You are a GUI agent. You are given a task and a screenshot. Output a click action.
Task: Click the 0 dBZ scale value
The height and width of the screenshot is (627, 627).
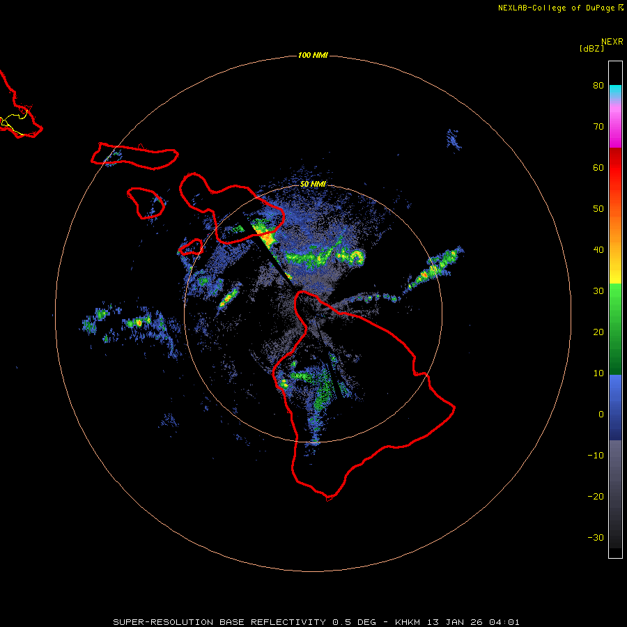pos(601,415)
